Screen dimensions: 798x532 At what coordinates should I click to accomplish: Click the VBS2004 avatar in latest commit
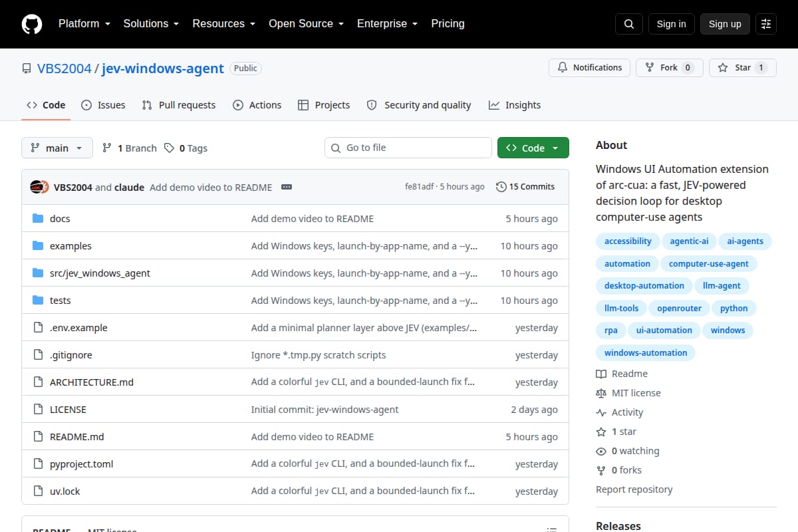36,187
